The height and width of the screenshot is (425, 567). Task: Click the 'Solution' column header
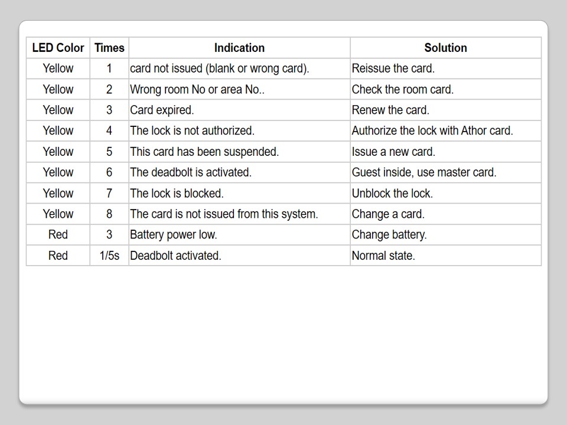(x=445, y=48)
